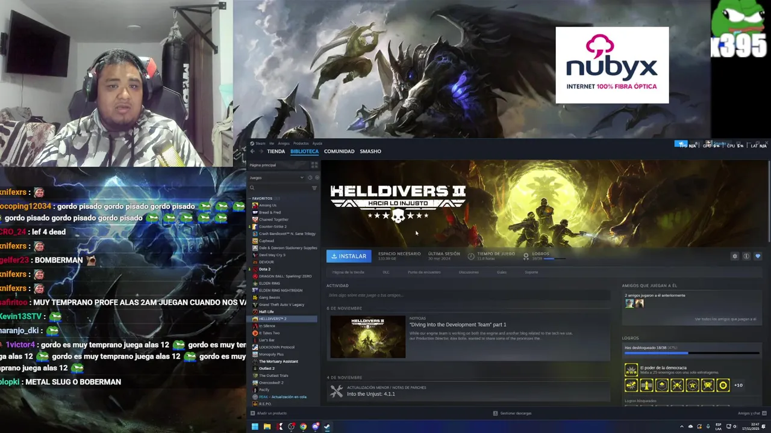Open Gestionar descargas
The height and width of the screenshot is (433, 771).
513,413
